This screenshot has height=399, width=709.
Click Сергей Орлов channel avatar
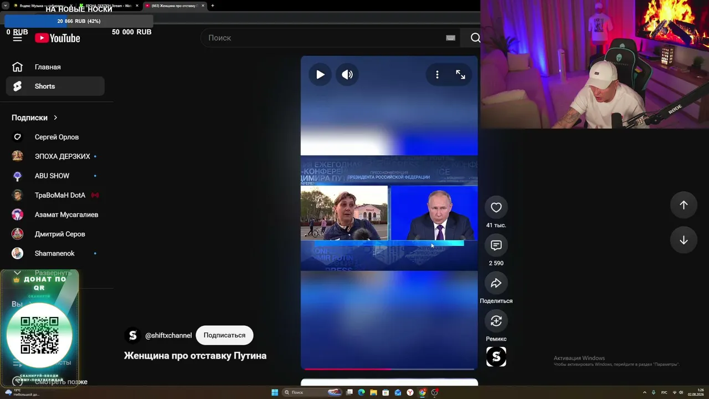tap(18, 137)
